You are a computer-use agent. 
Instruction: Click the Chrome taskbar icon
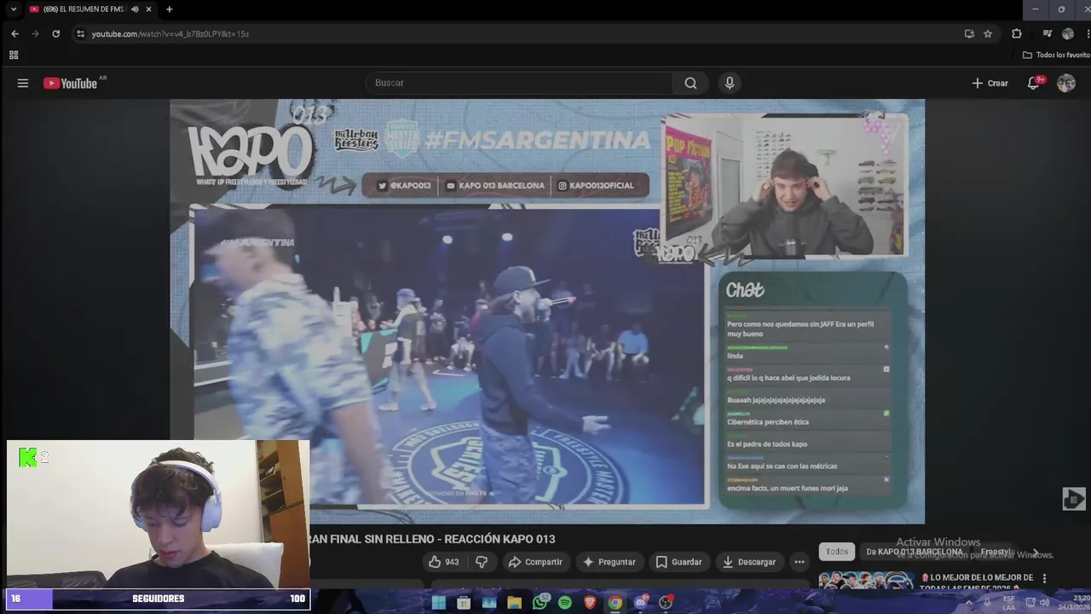click(x=615, y=603)
